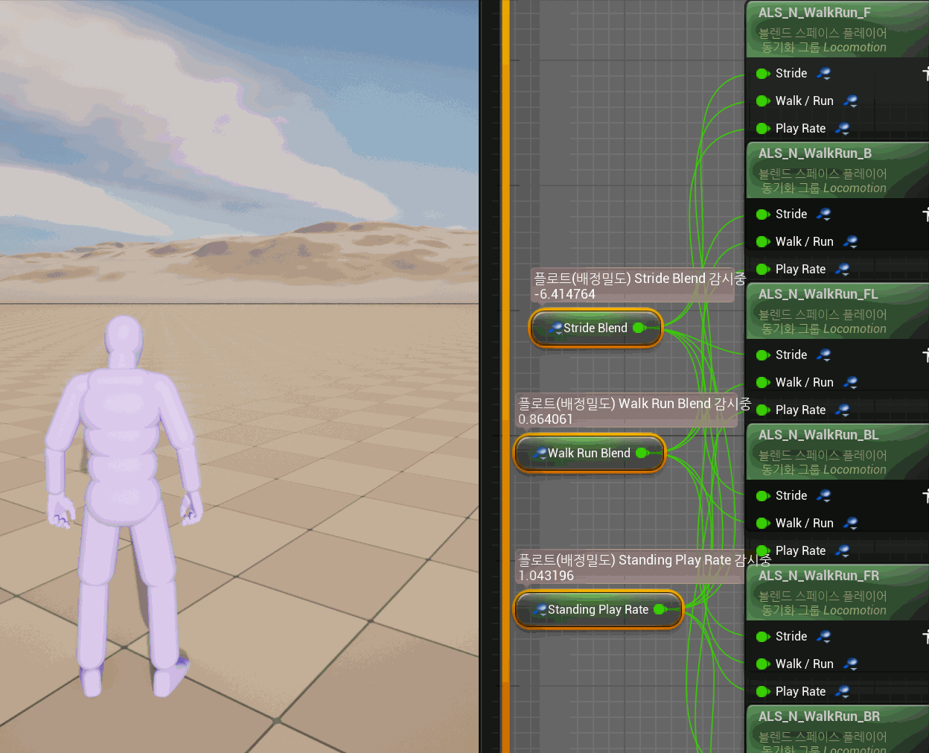The width and height of the screenshot is (929, 753).
Task: Click the green Stride input pin of ALS_N_WalkRun_BL
Action: pyautogui.click(x=762, y=496)
